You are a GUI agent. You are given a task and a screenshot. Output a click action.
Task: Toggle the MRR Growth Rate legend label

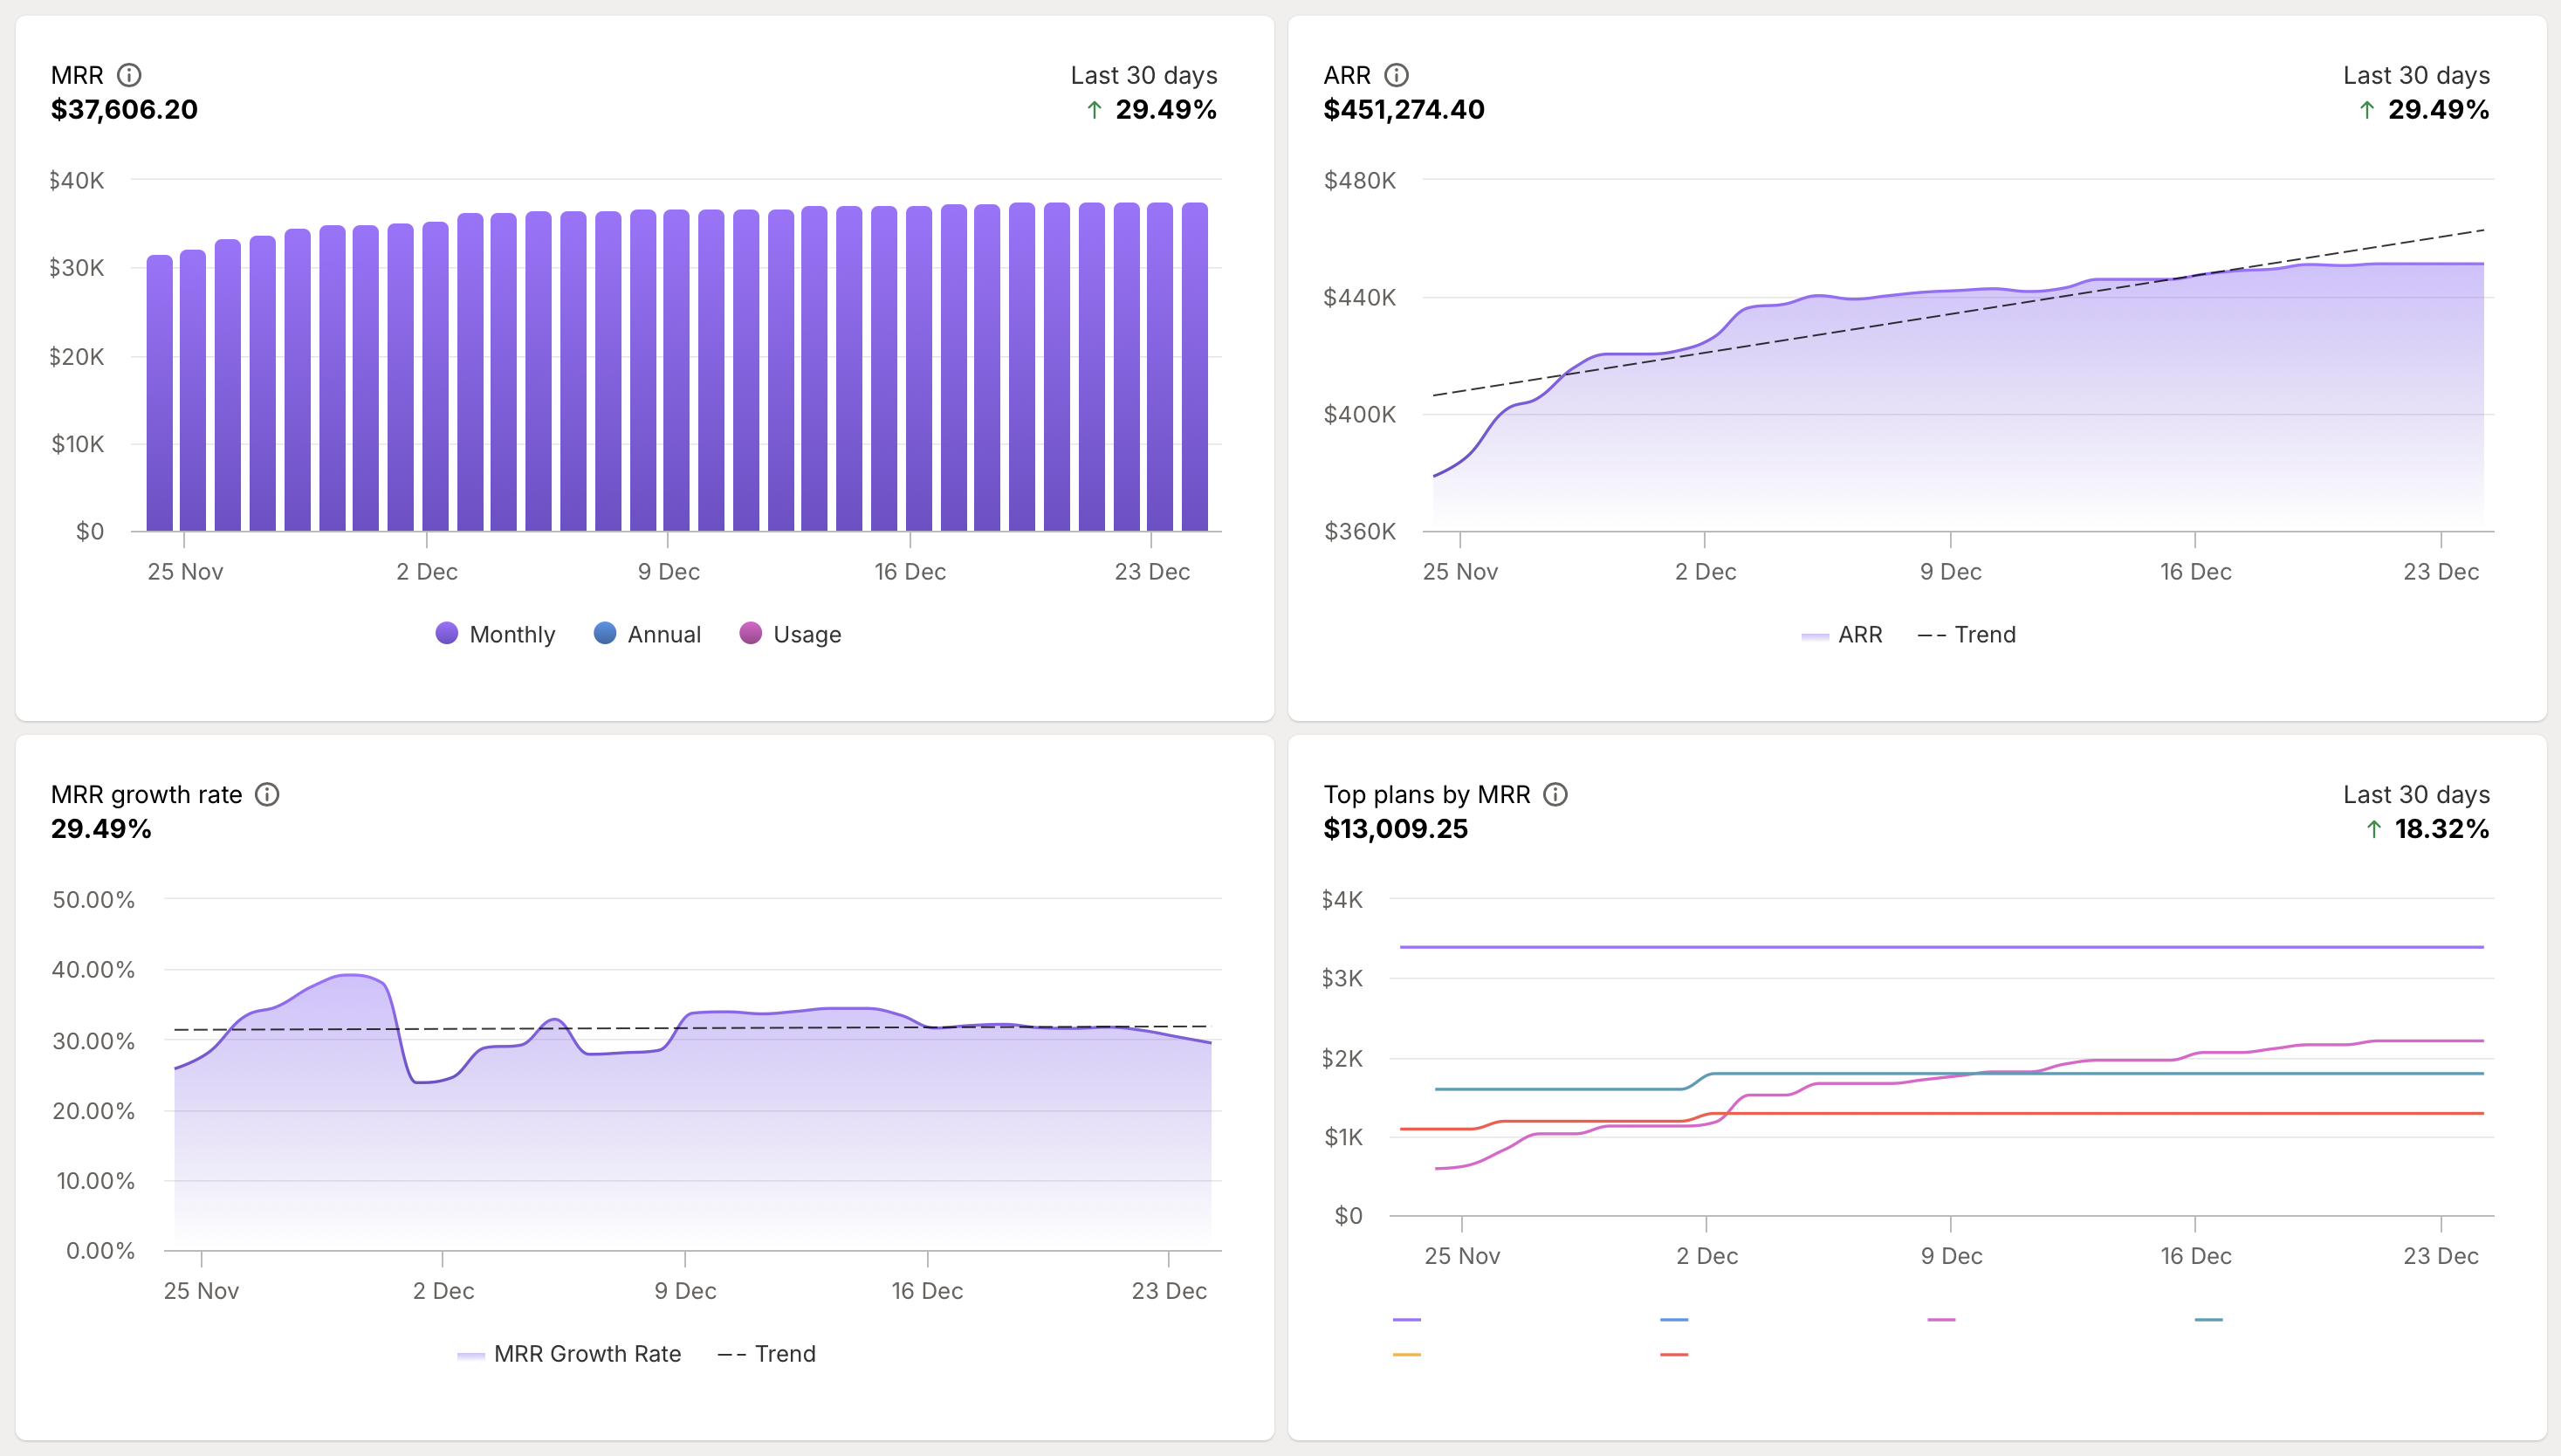click(587, 1354)
